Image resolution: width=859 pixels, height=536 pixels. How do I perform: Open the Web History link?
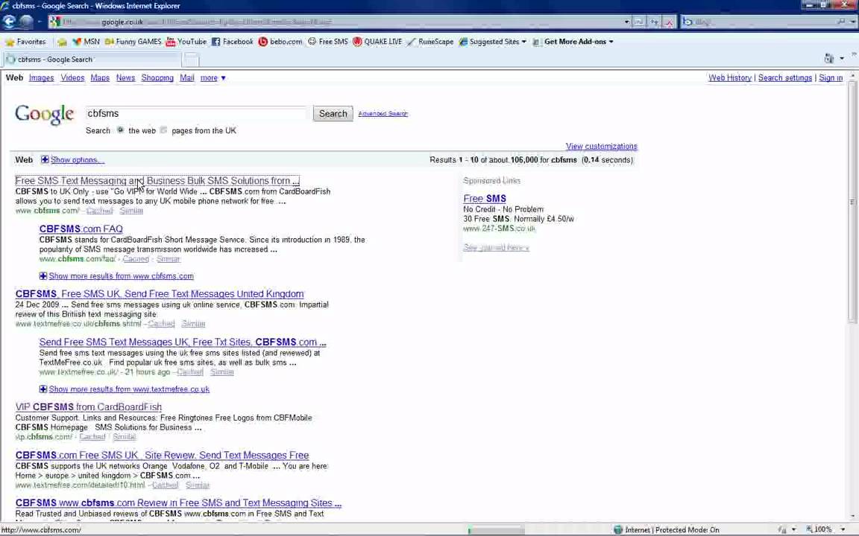tap(730, 77)
